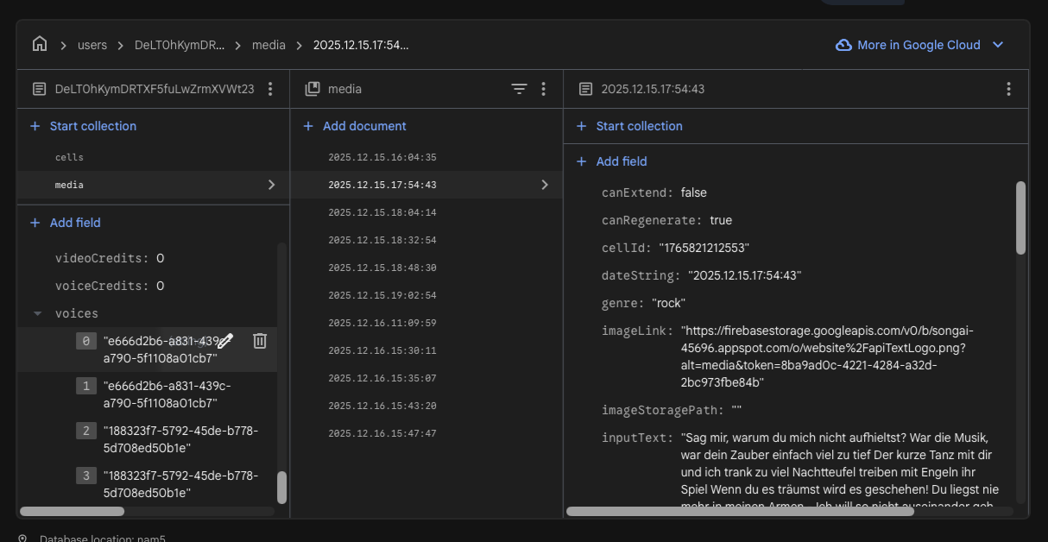
Task: Select voices array item 3 value
Action: [x=180, y=484]
